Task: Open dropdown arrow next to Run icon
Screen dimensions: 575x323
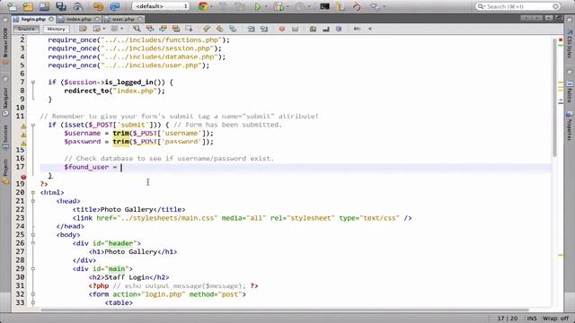Action: 266,6
